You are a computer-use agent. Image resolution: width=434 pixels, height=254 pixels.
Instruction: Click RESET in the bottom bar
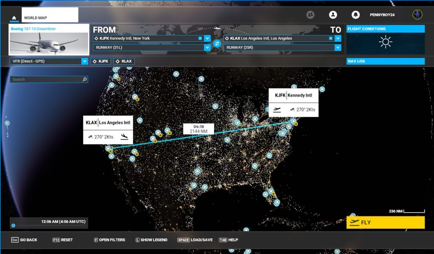[63, 240]
